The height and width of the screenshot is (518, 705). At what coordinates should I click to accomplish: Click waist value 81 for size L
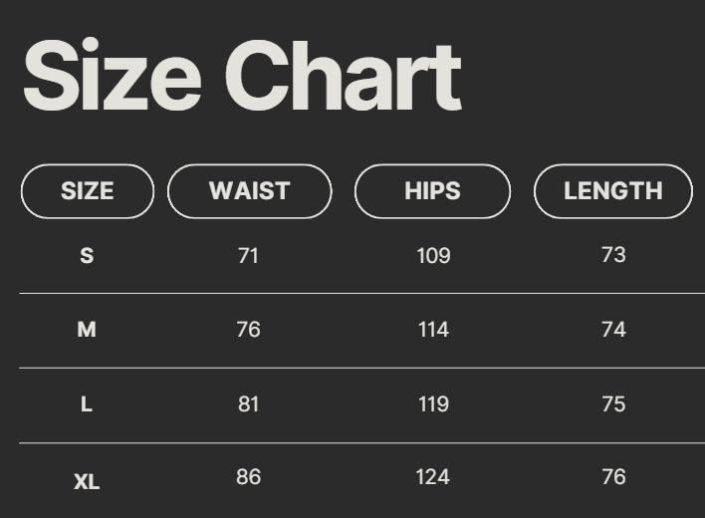[248, 404]
